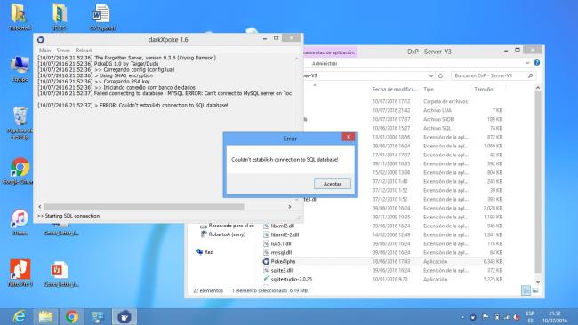Screen dimensions: 578x325
Task: Select the mysql.dll file icon
Action: pyautogui.click(x=266, y=252)
